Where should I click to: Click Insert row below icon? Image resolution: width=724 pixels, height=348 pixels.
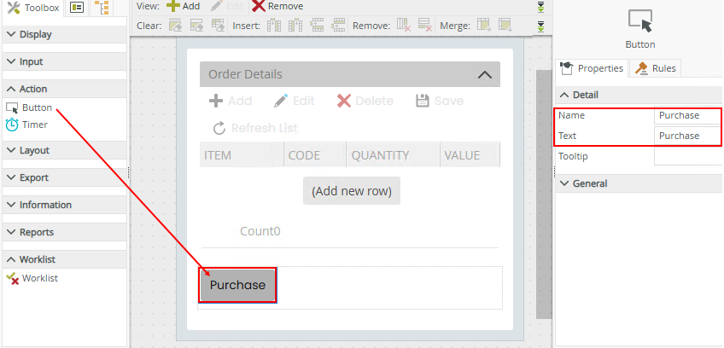coord(338,26)
